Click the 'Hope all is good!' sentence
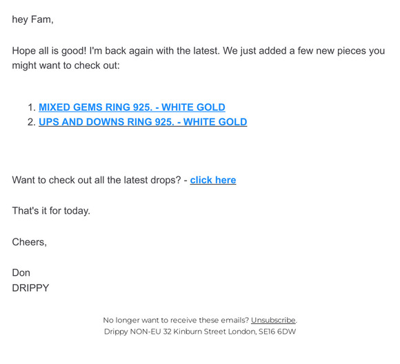Image resolution: width=400 pixels, height=364 pixels. click(x=49, y=51)
